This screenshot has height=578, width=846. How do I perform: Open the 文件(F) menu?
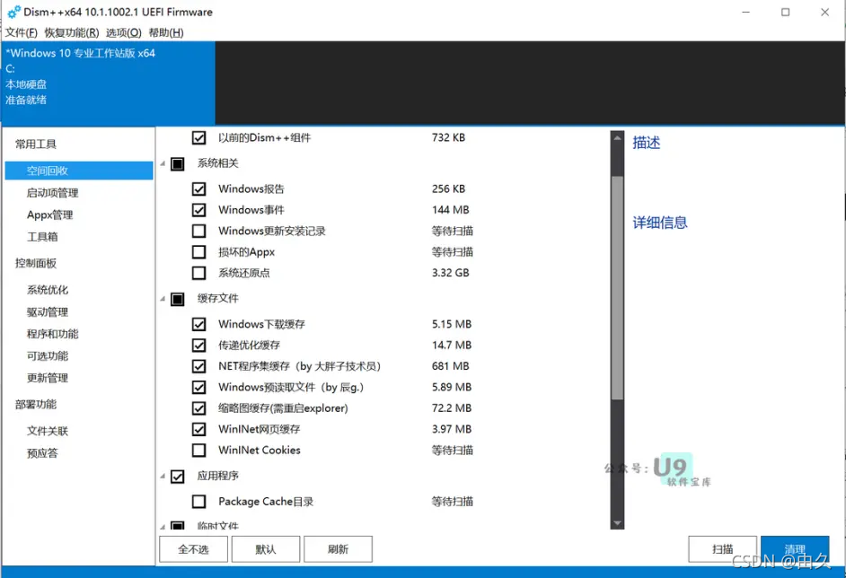[x=22, y=33]
